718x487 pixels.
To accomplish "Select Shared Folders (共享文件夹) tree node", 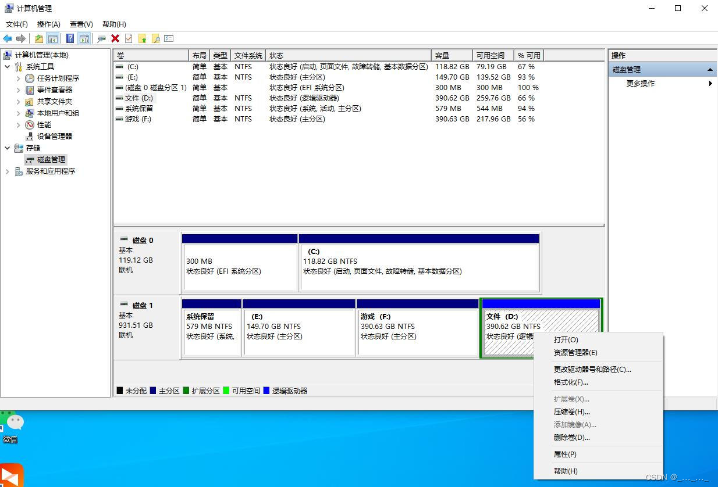I will [55, 101].
